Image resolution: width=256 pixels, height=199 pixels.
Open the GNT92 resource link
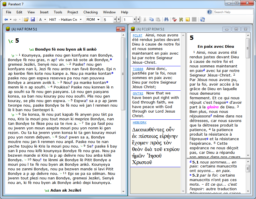(x=138, y=94)
